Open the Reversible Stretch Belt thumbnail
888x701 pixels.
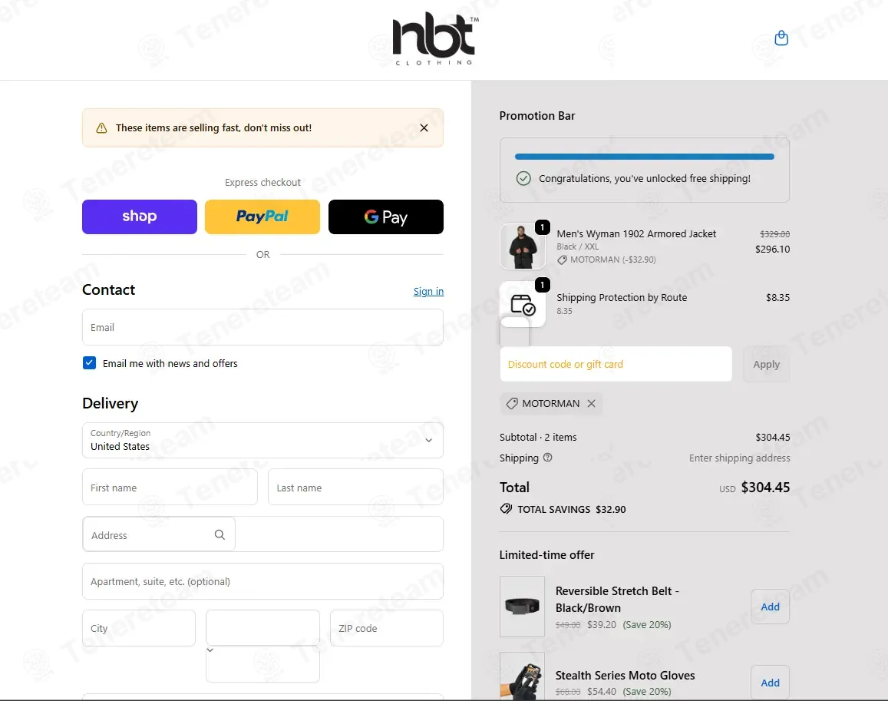pyautogui.click(x=522, y=607)
